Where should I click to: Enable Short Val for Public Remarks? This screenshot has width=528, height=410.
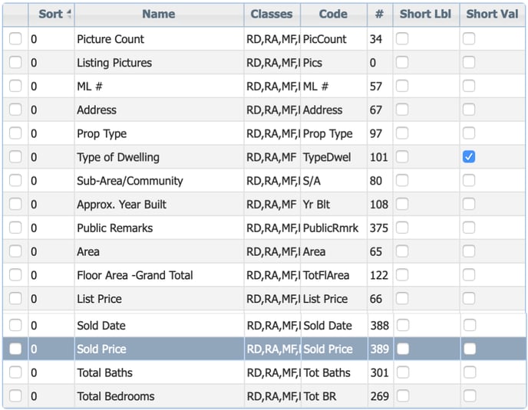point(469,228)
